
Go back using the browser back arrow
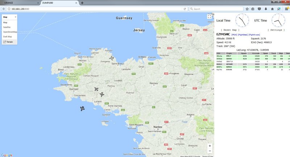pyautogui.click(x=4, y=9)
